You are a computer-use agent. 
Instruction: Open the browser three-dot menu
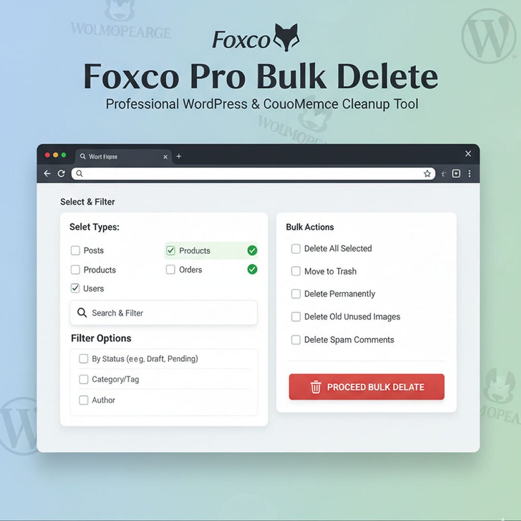click(469, 173)
